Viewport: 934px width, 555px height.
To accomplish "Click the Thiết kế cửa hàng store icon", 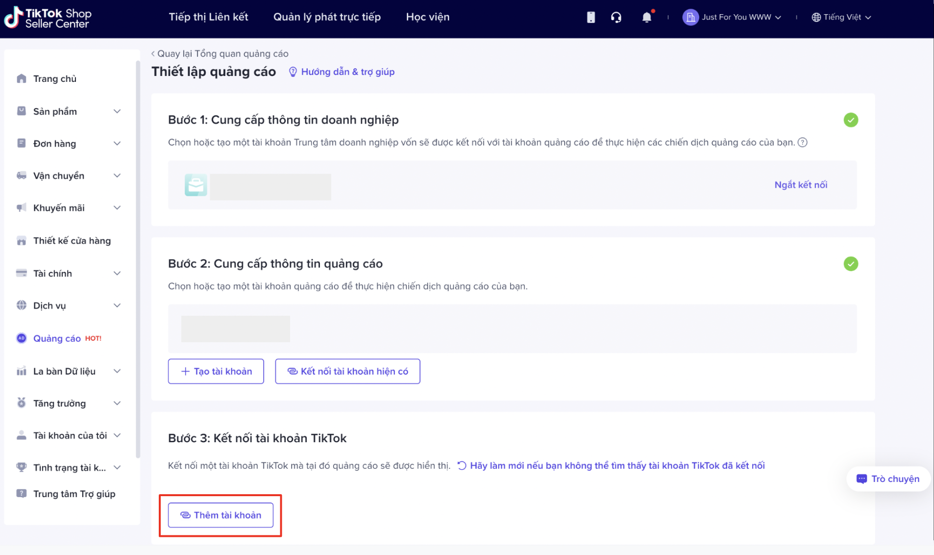I will coord(22,241).
